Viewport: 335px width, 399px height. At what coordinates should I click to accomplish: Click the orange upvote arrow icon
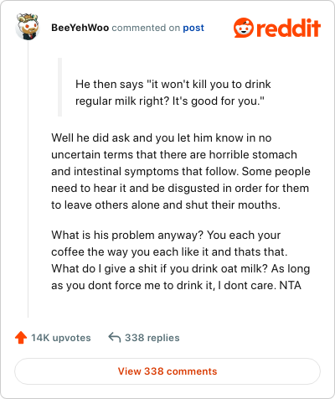[x=21, y=338]
